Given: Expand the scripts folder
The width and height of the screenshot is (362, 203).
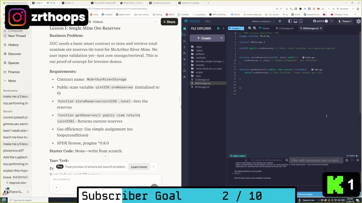Looking at the screenshot, I should click(x=199, y=72).
